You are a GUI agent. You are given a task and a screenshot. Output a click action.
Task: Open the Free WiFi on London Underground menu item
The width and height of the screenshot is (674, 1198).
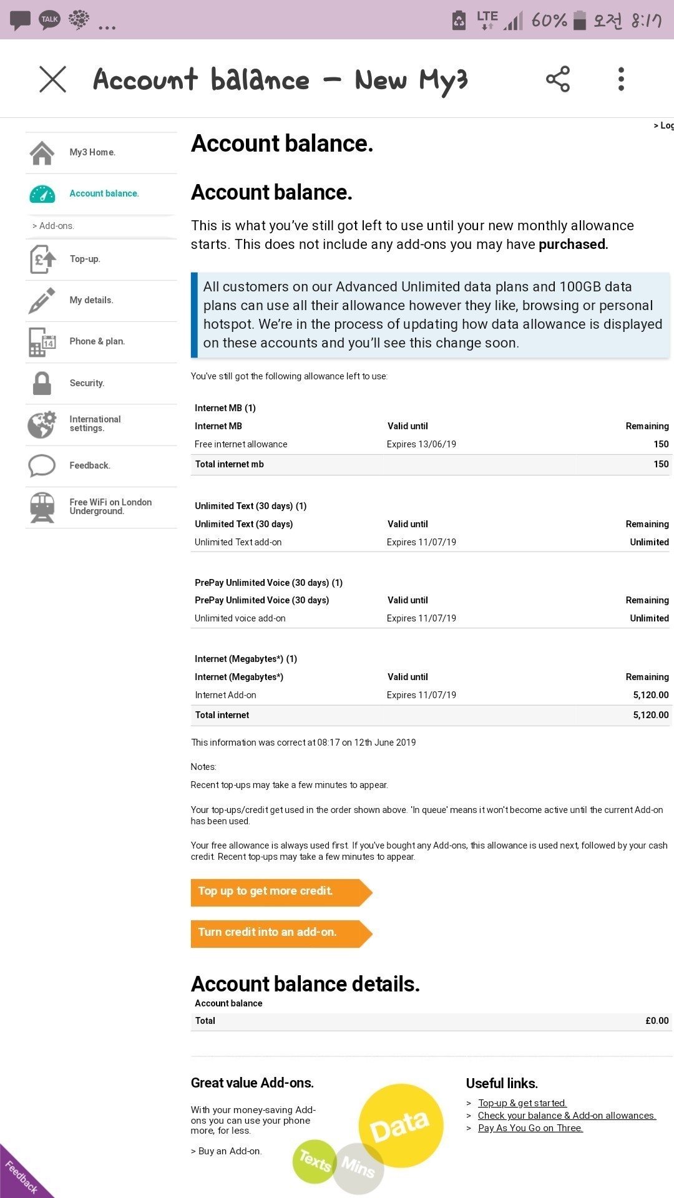tap(110, 507)
